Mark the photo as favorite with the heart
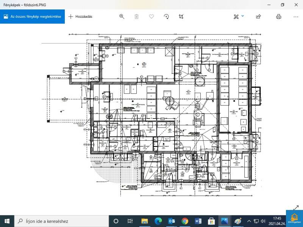303x227 pixels. (151, 17)
